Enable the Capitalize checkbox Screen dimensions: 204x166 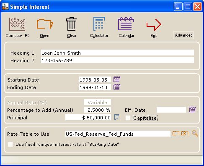pos(128,118)
